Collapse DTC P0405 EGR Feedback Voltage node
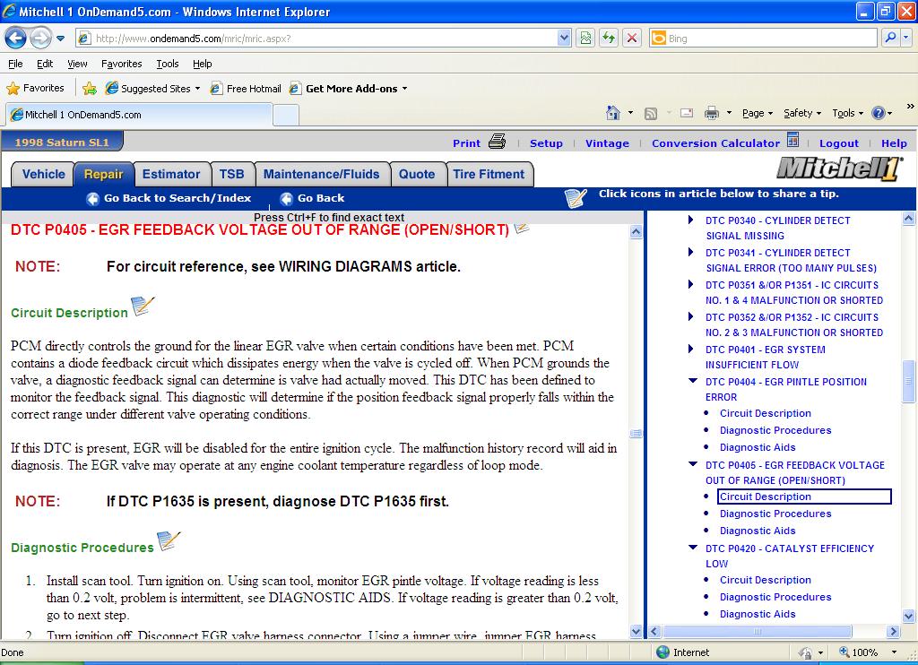Image resolution: width=918 pixels, height=665 pixels. (693, 464)
